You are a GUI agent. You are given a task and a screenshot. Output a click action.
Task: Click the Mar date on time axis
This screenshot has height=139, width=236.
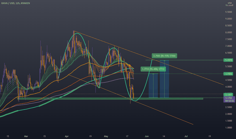(26, 136)
